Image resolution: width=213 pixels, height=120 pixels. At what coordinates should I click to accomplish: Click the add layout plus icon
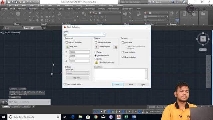click(33, 106)
